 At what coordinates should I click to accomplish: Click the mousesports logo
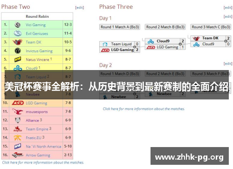[x=18, y=112]
